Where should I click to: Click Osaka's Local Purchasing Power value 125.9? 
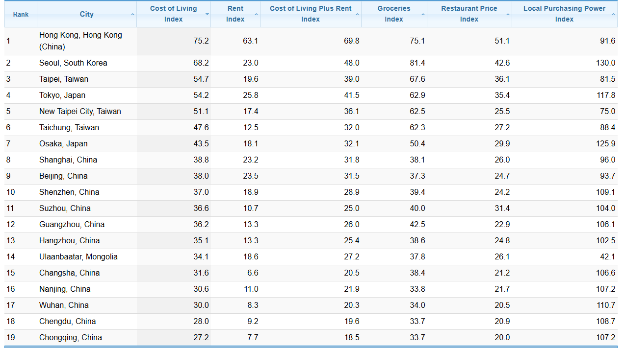click(x=605, y=143)
